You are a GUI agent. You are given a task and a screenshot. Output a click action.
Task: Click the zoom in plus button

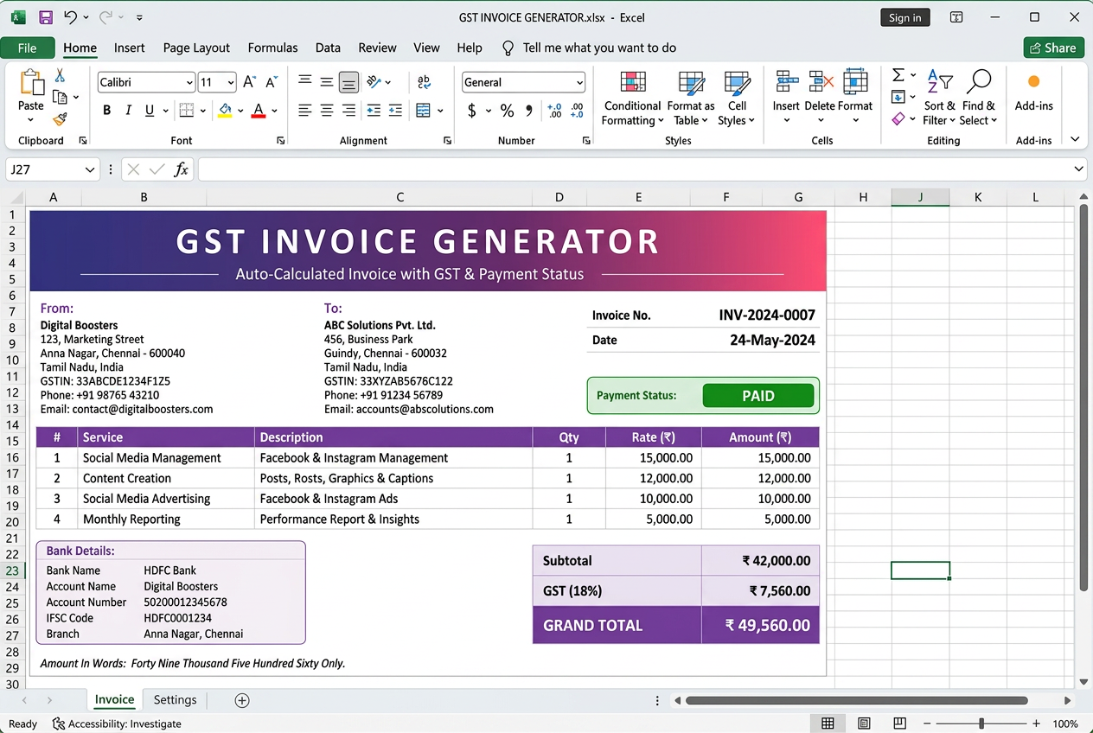point(1036,723)
